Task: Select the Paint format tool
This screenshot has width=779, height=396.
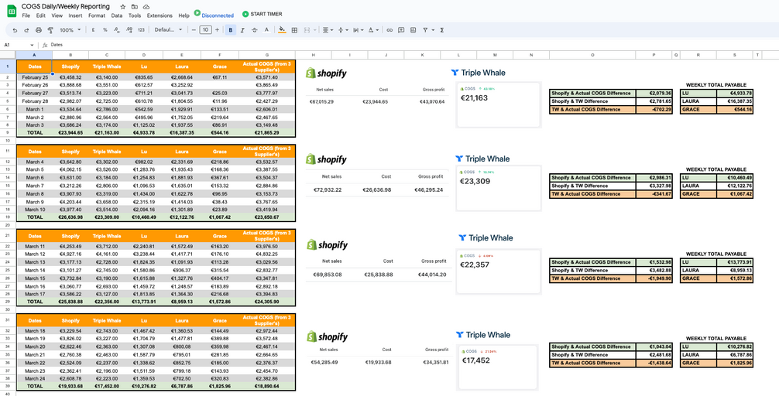Action: [50, 30]
